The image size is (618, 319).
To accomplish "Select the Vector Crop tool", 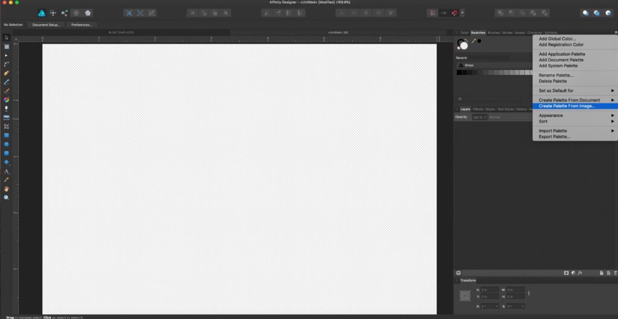I will [6, 127].
